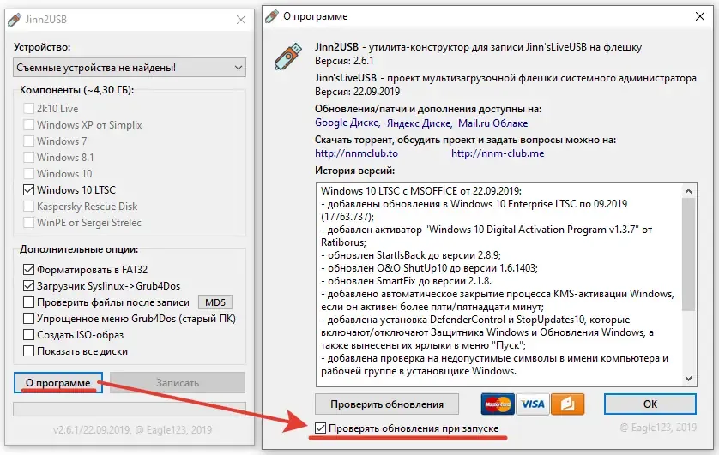This screenshot has width=719, height=455.
Task: Close the Jinn2USB window
Action: click(241, 20)
